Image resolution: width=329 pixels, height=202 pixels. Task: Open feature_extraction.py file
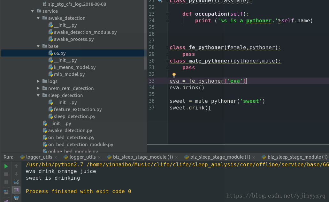pos(78,109)
